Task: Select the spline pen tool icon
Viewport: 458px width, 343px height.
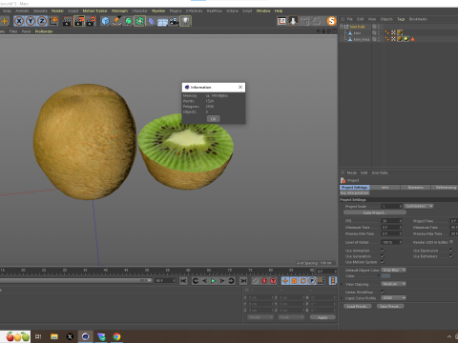Action: [116, 21]
